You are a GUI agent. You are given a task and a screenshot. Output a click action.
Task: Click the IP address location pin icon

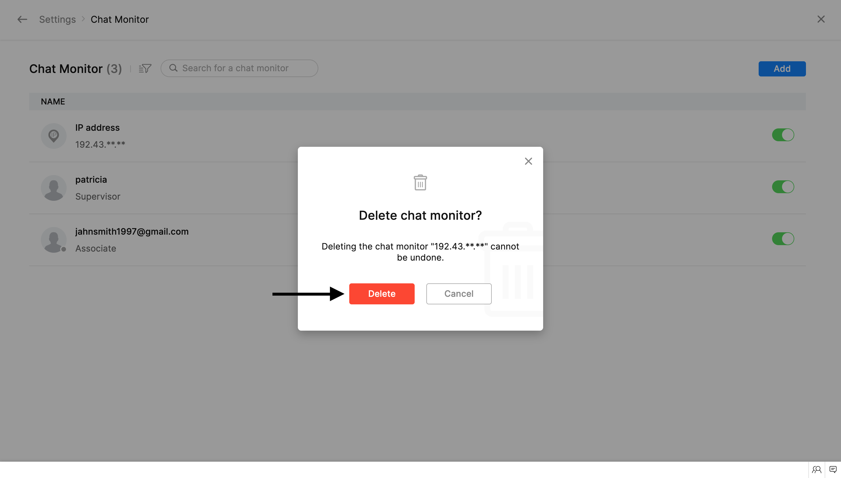(53, 135)
